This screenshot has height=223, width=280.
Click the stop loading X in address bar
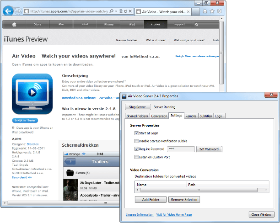point(130,11)
